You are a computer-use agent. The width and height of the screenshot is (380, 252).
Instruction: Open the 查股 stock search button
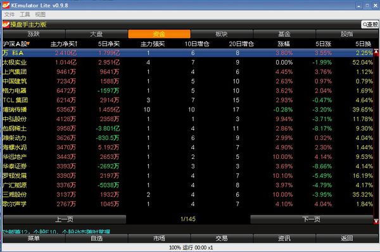(370, 25)
